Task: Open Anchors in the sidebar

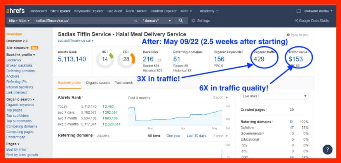Action: (12, 76)
